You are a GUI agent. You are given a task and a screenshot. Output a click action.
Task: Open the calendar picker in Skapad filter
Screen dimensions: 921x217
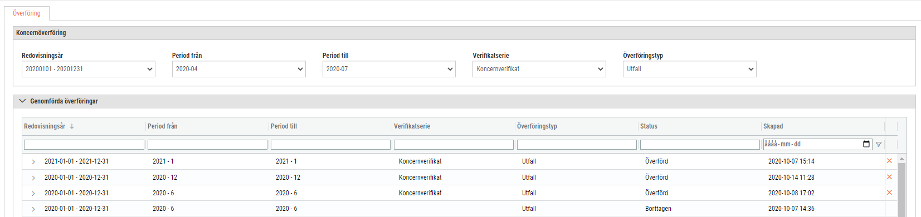pos(866,144)
